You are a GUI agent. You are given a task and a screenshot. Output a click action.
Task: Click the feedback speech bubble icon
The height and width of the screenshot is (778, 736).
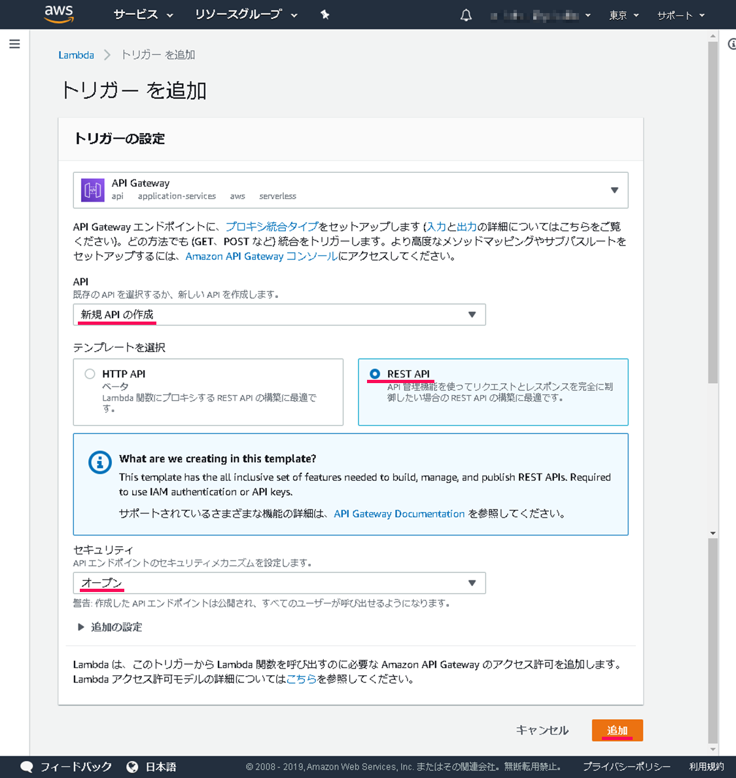(x=27, y=767)
